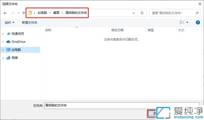Open the recent locations dropdown chevron
Viewport: 204px width, 120px height.
tap(18, 13)
